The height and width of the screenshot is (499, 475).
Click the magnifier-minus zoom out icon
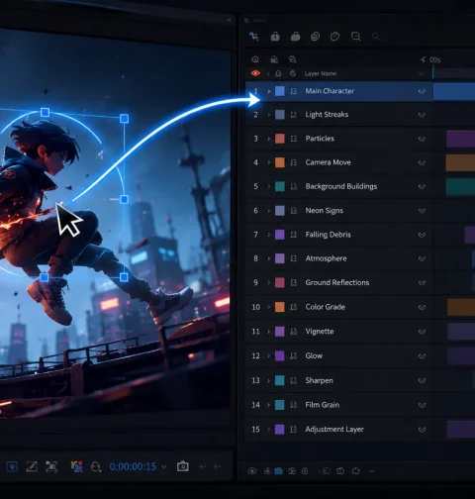point(355,37)
